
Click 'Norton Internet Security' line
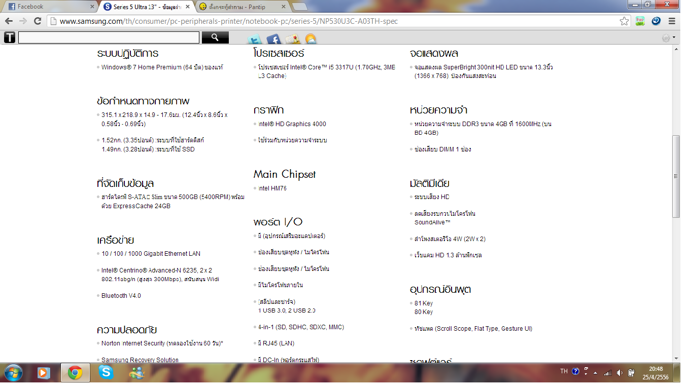click(x=162, y=343)
